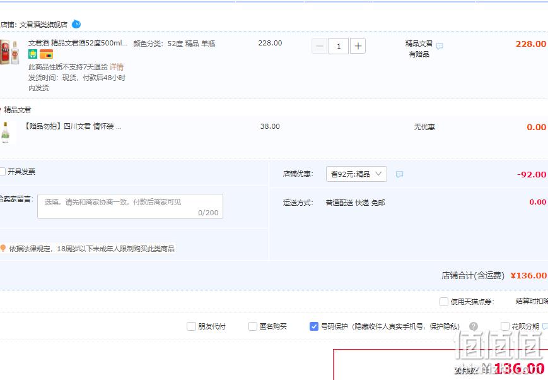
Task: Click the 无优惠 text in gift row
Action: pos(424,127)
